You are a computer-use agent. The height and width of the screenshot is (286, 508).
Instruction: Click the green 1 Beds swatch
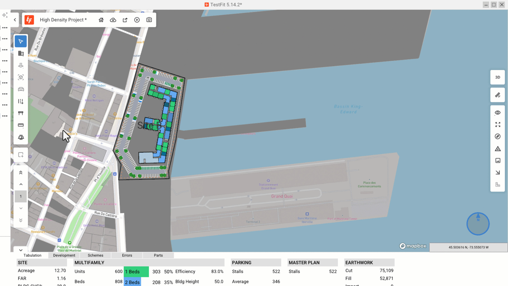(x=136, y=272)
